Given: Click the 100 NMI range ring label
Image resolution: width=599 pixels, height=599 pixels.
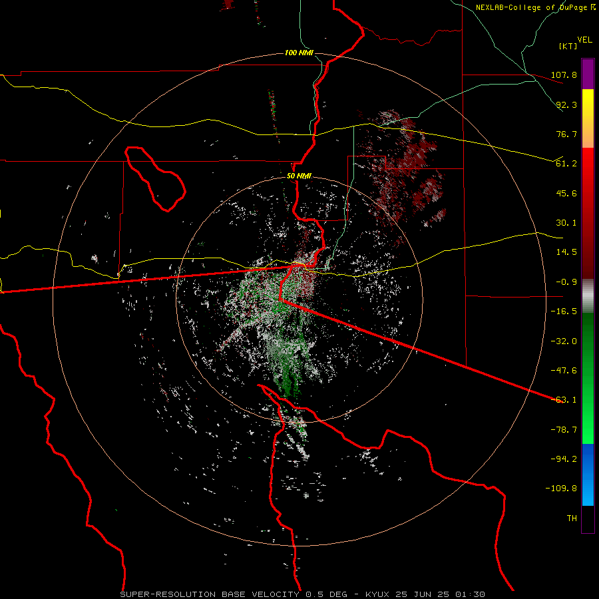Looking at the screenshot, I should point(299,53).
